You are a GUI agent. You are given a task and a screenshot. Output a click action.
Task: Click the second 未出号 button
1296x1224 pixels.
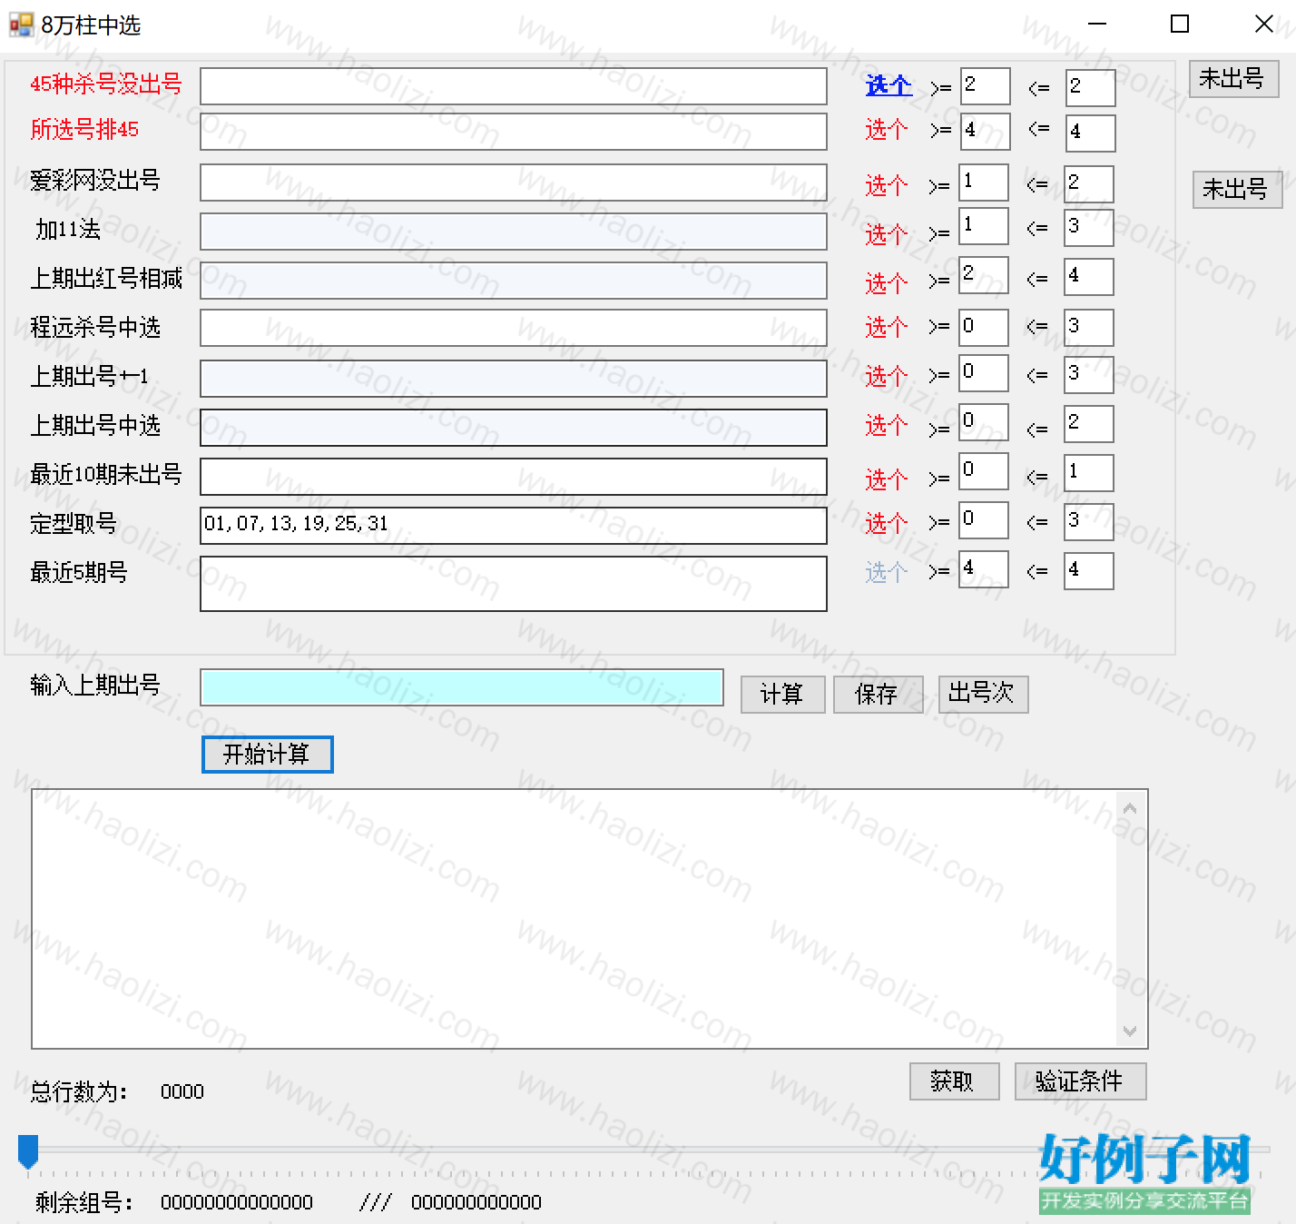(1237, 190)
